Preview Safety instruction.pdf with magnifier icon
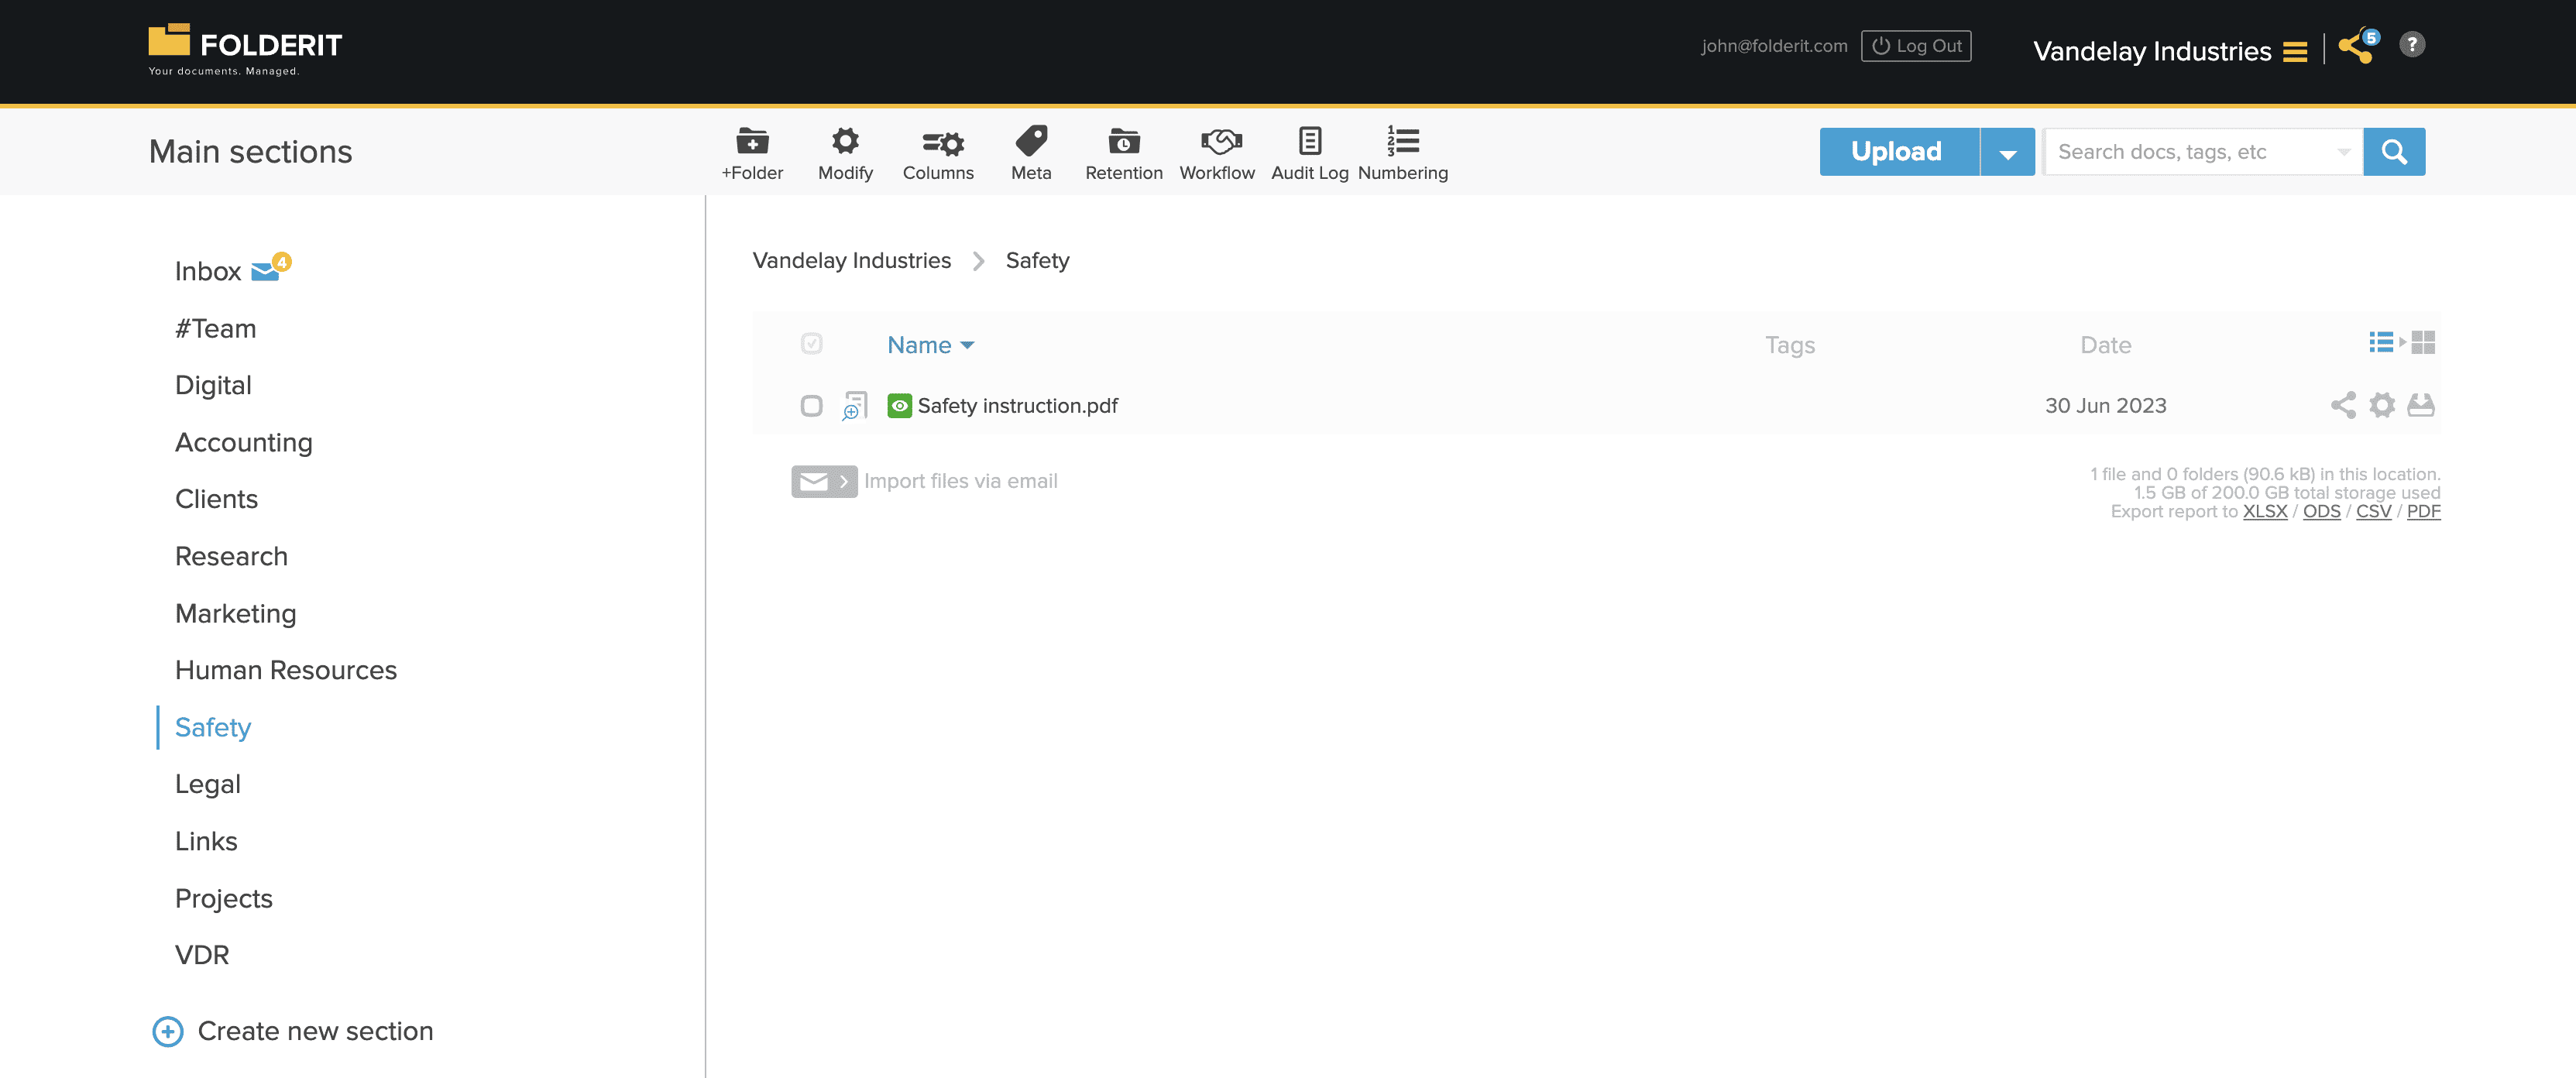The height and width of the screenshot is (1078, 2576). (x=854, y=405)
